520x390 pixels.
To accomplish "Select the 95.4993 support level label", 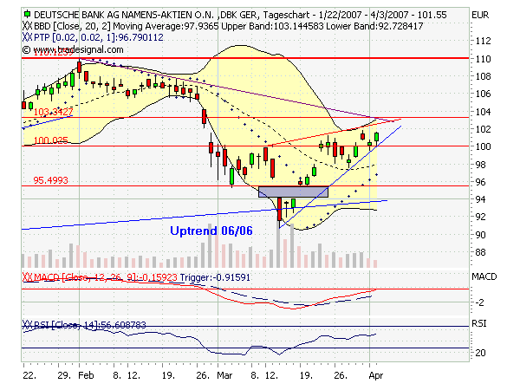I will point(50,180).
